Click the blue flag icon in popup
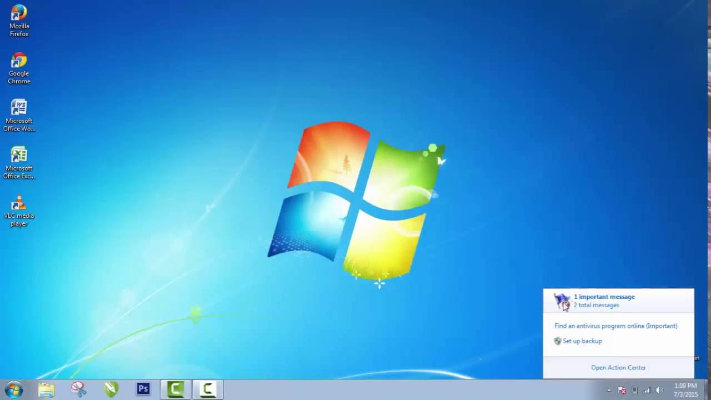The image size is (711, 400). (562, 302)
